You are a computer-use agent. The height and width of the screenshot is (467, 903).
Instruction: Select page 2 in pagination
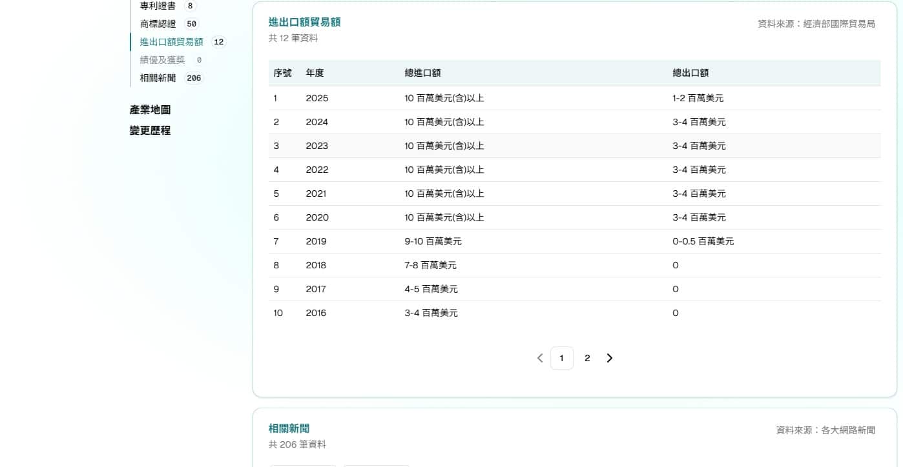(587, 358)
